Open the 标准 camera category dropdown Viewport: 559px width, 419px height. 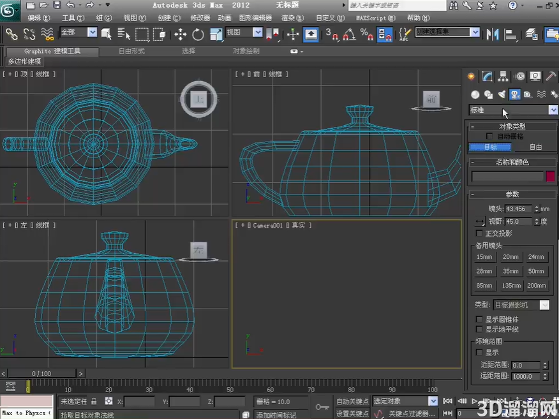pyautogui.click(x=552, y=110)
